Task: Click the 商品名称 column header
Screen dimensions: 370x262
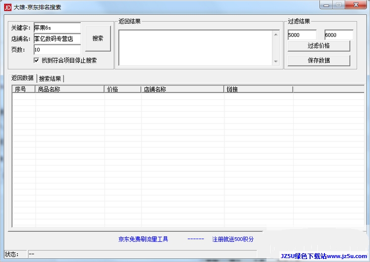Action: click(x=70, y=89)
